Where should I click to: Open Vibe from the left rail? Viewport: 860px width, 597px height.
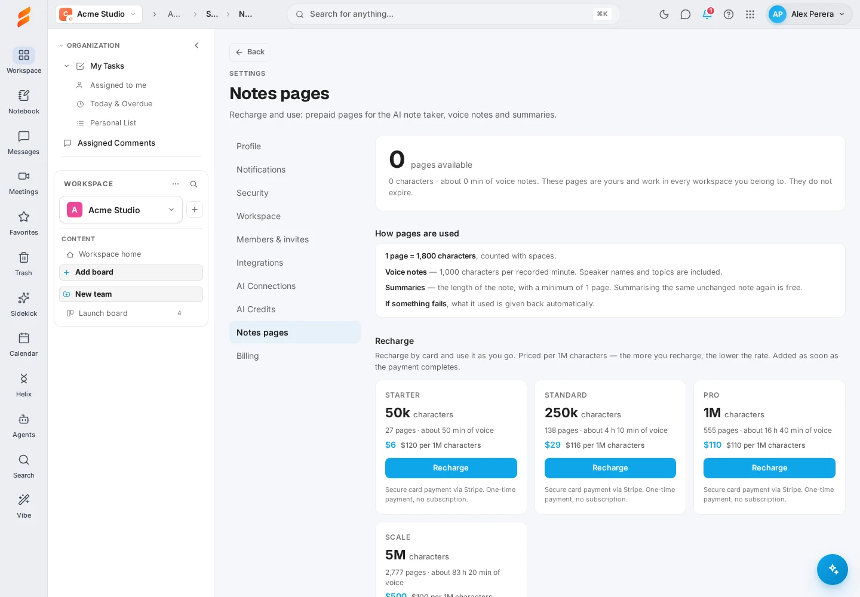point(24,506)
